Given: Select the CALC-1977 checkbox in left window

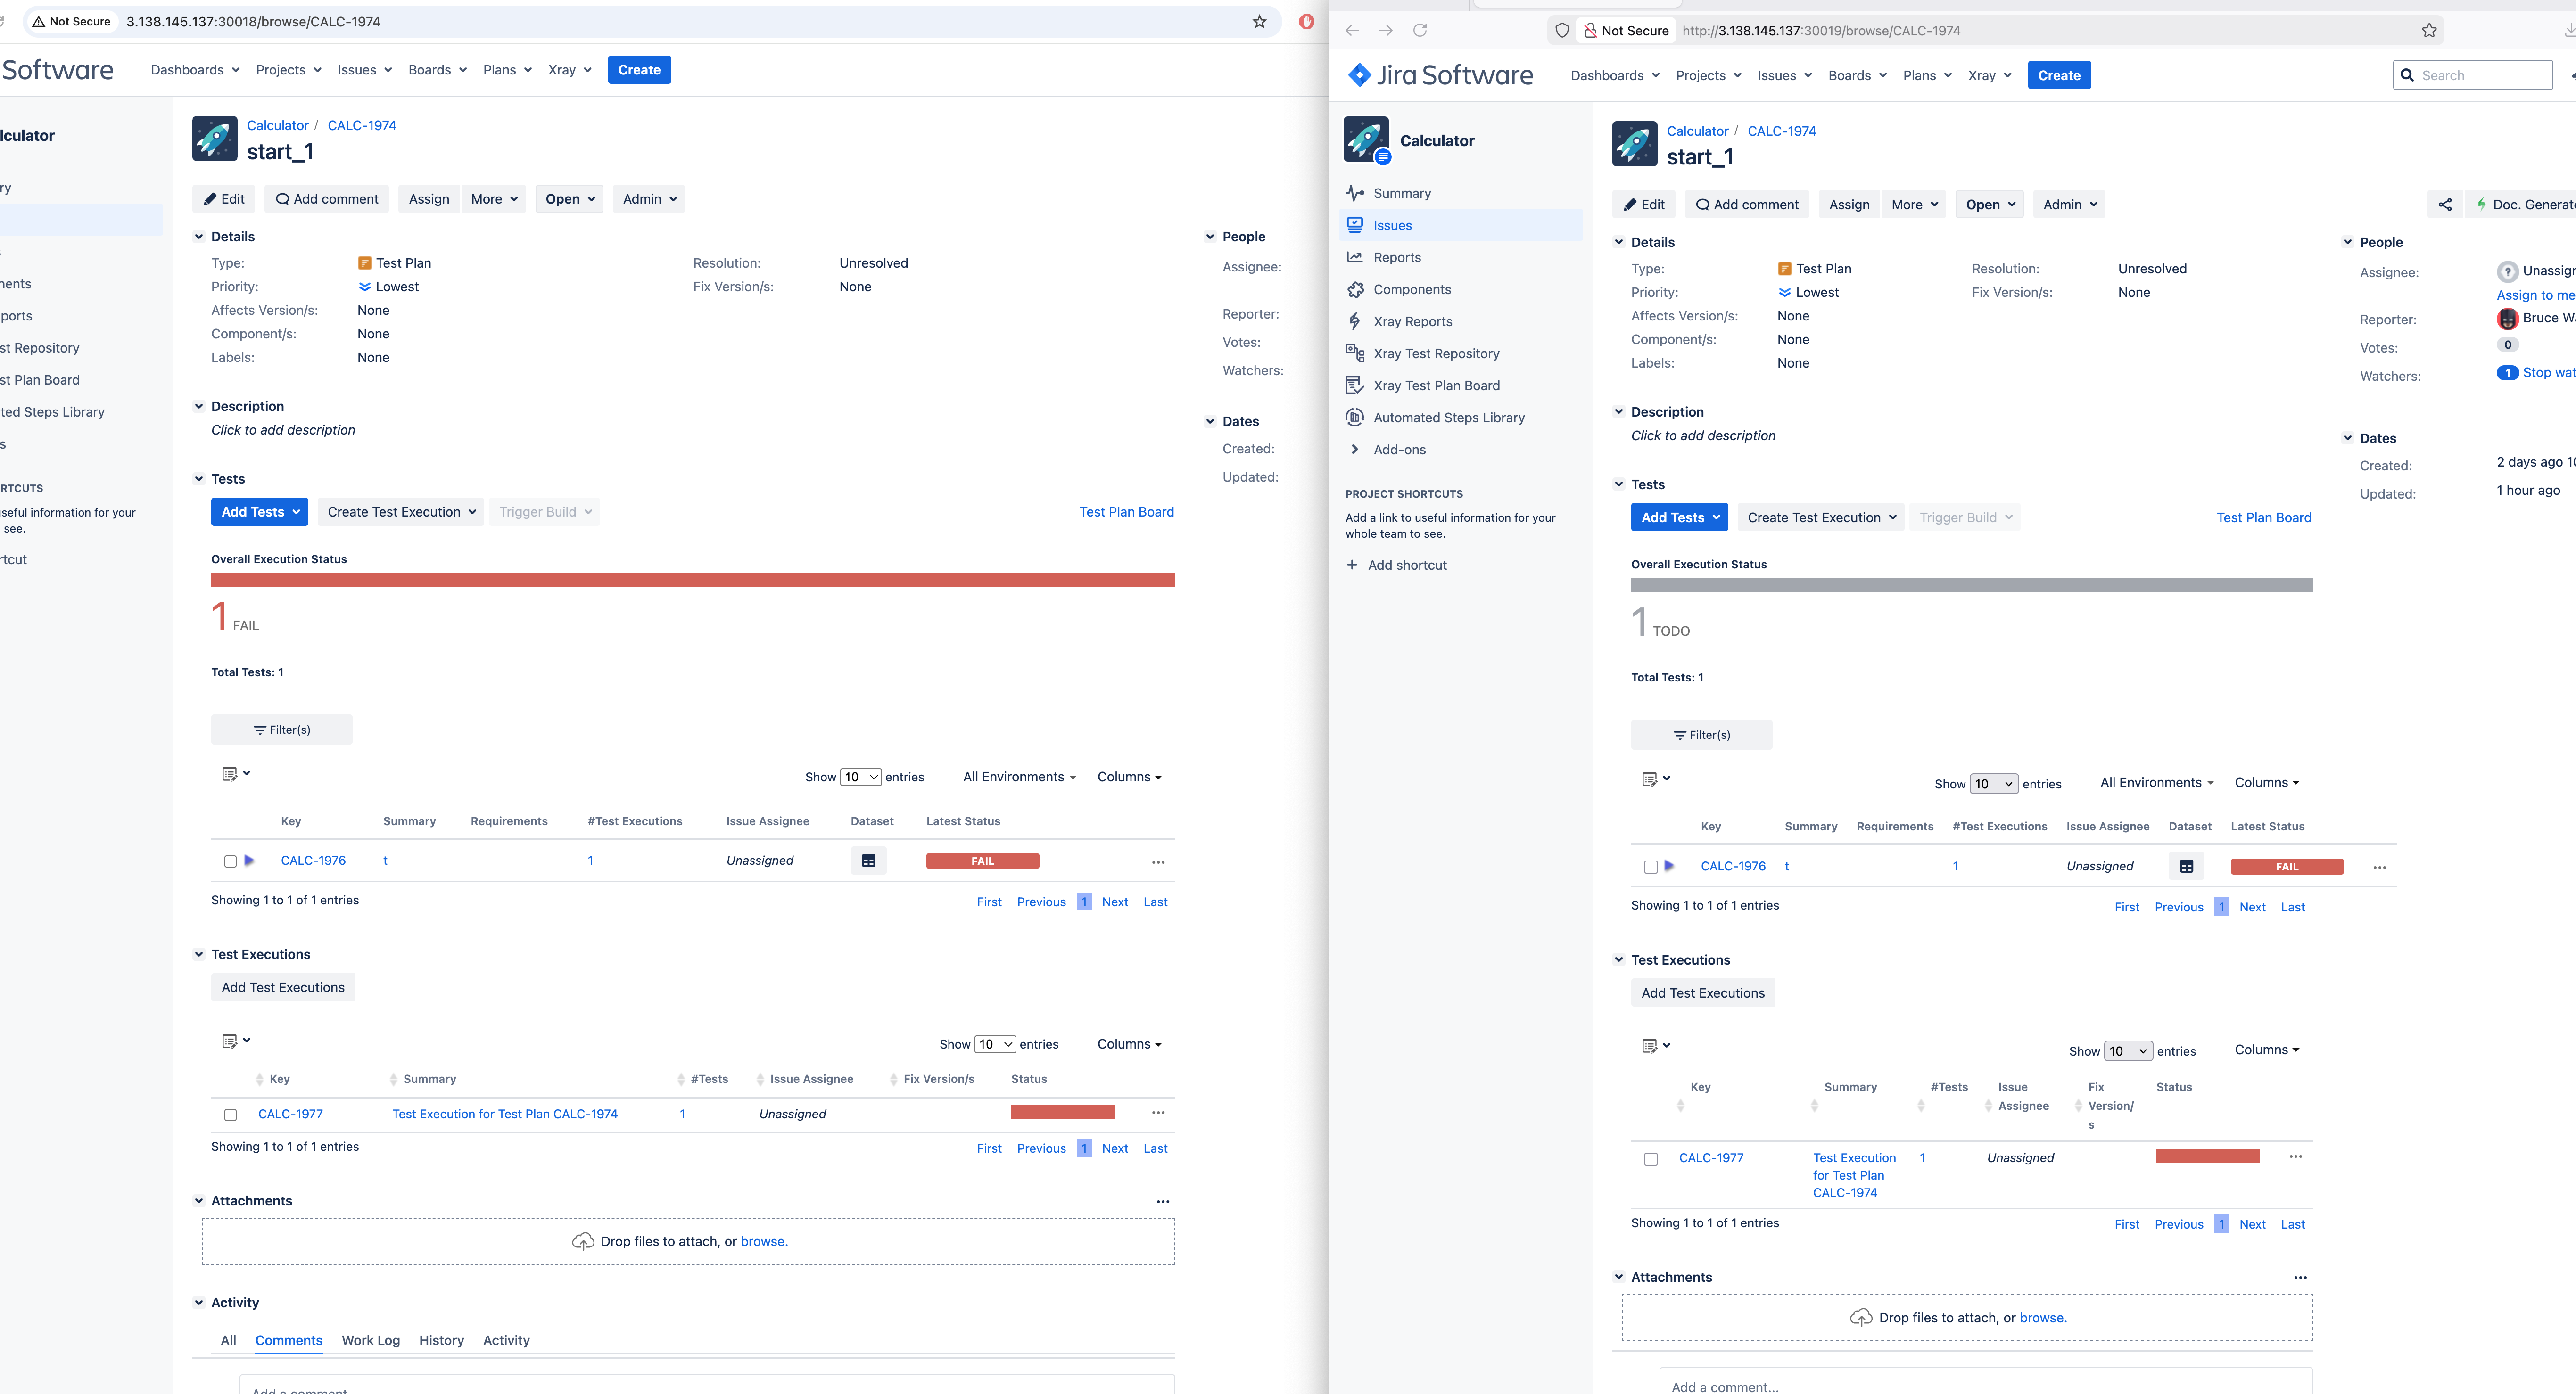Looking at the screenshot, I should (x=231, y=1114).
